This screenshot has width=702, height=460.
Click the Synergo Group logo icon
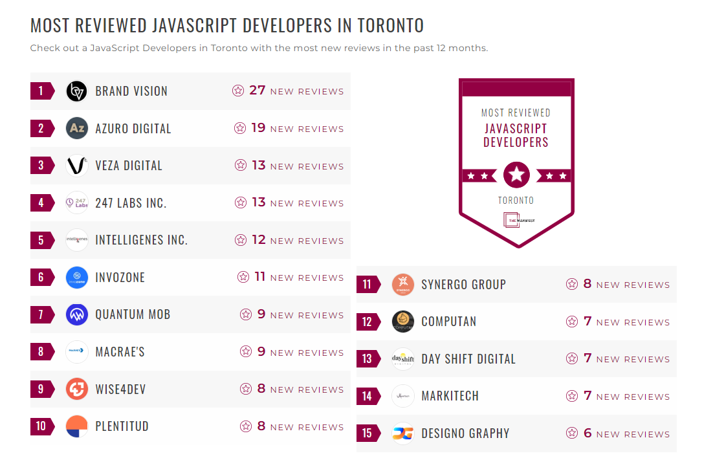(403, 284)
